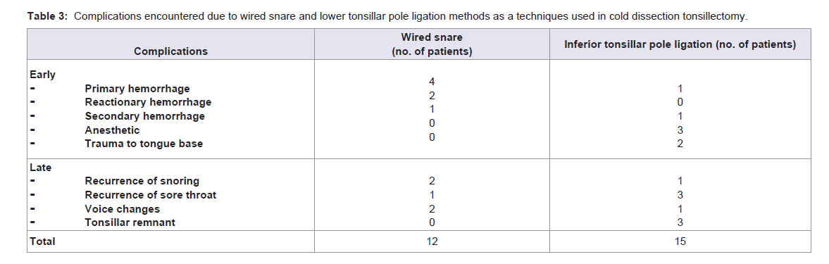This screenshot has height=264, width=829.
Task: Click Trauma to tongue base label
Action: [144, 144]
